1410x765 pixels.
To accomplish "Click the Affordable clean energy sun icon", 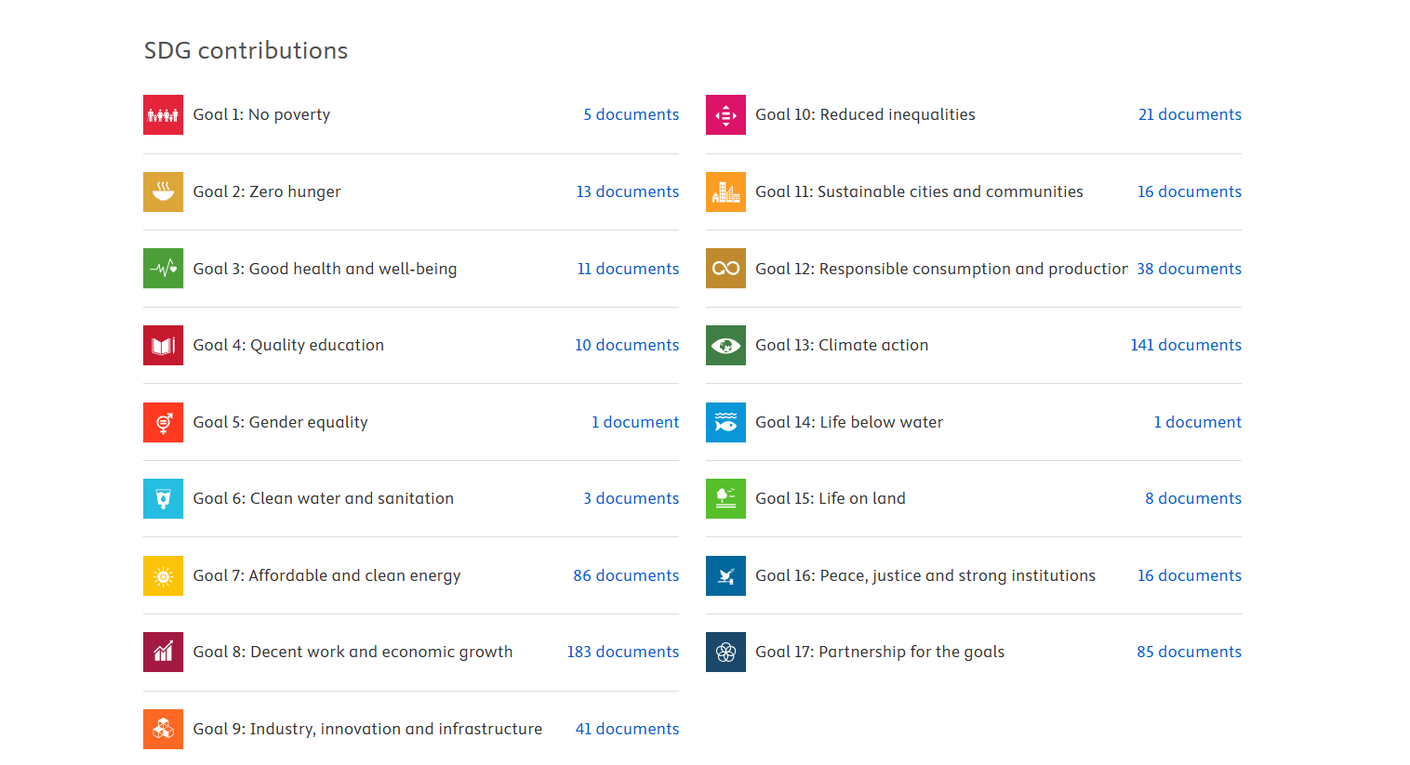I will (x=163, y=575).
